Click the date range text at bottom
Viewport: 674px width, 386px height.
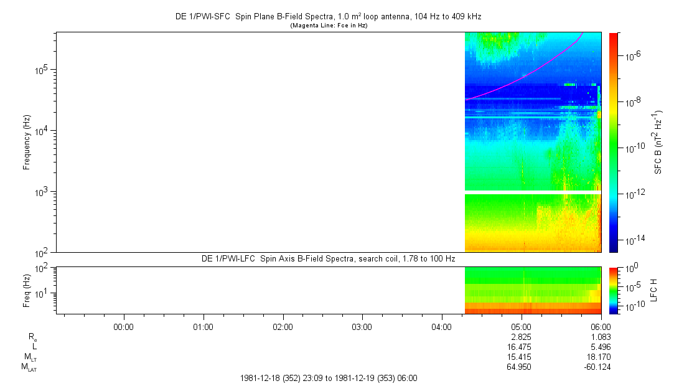(x=328, y=378)
